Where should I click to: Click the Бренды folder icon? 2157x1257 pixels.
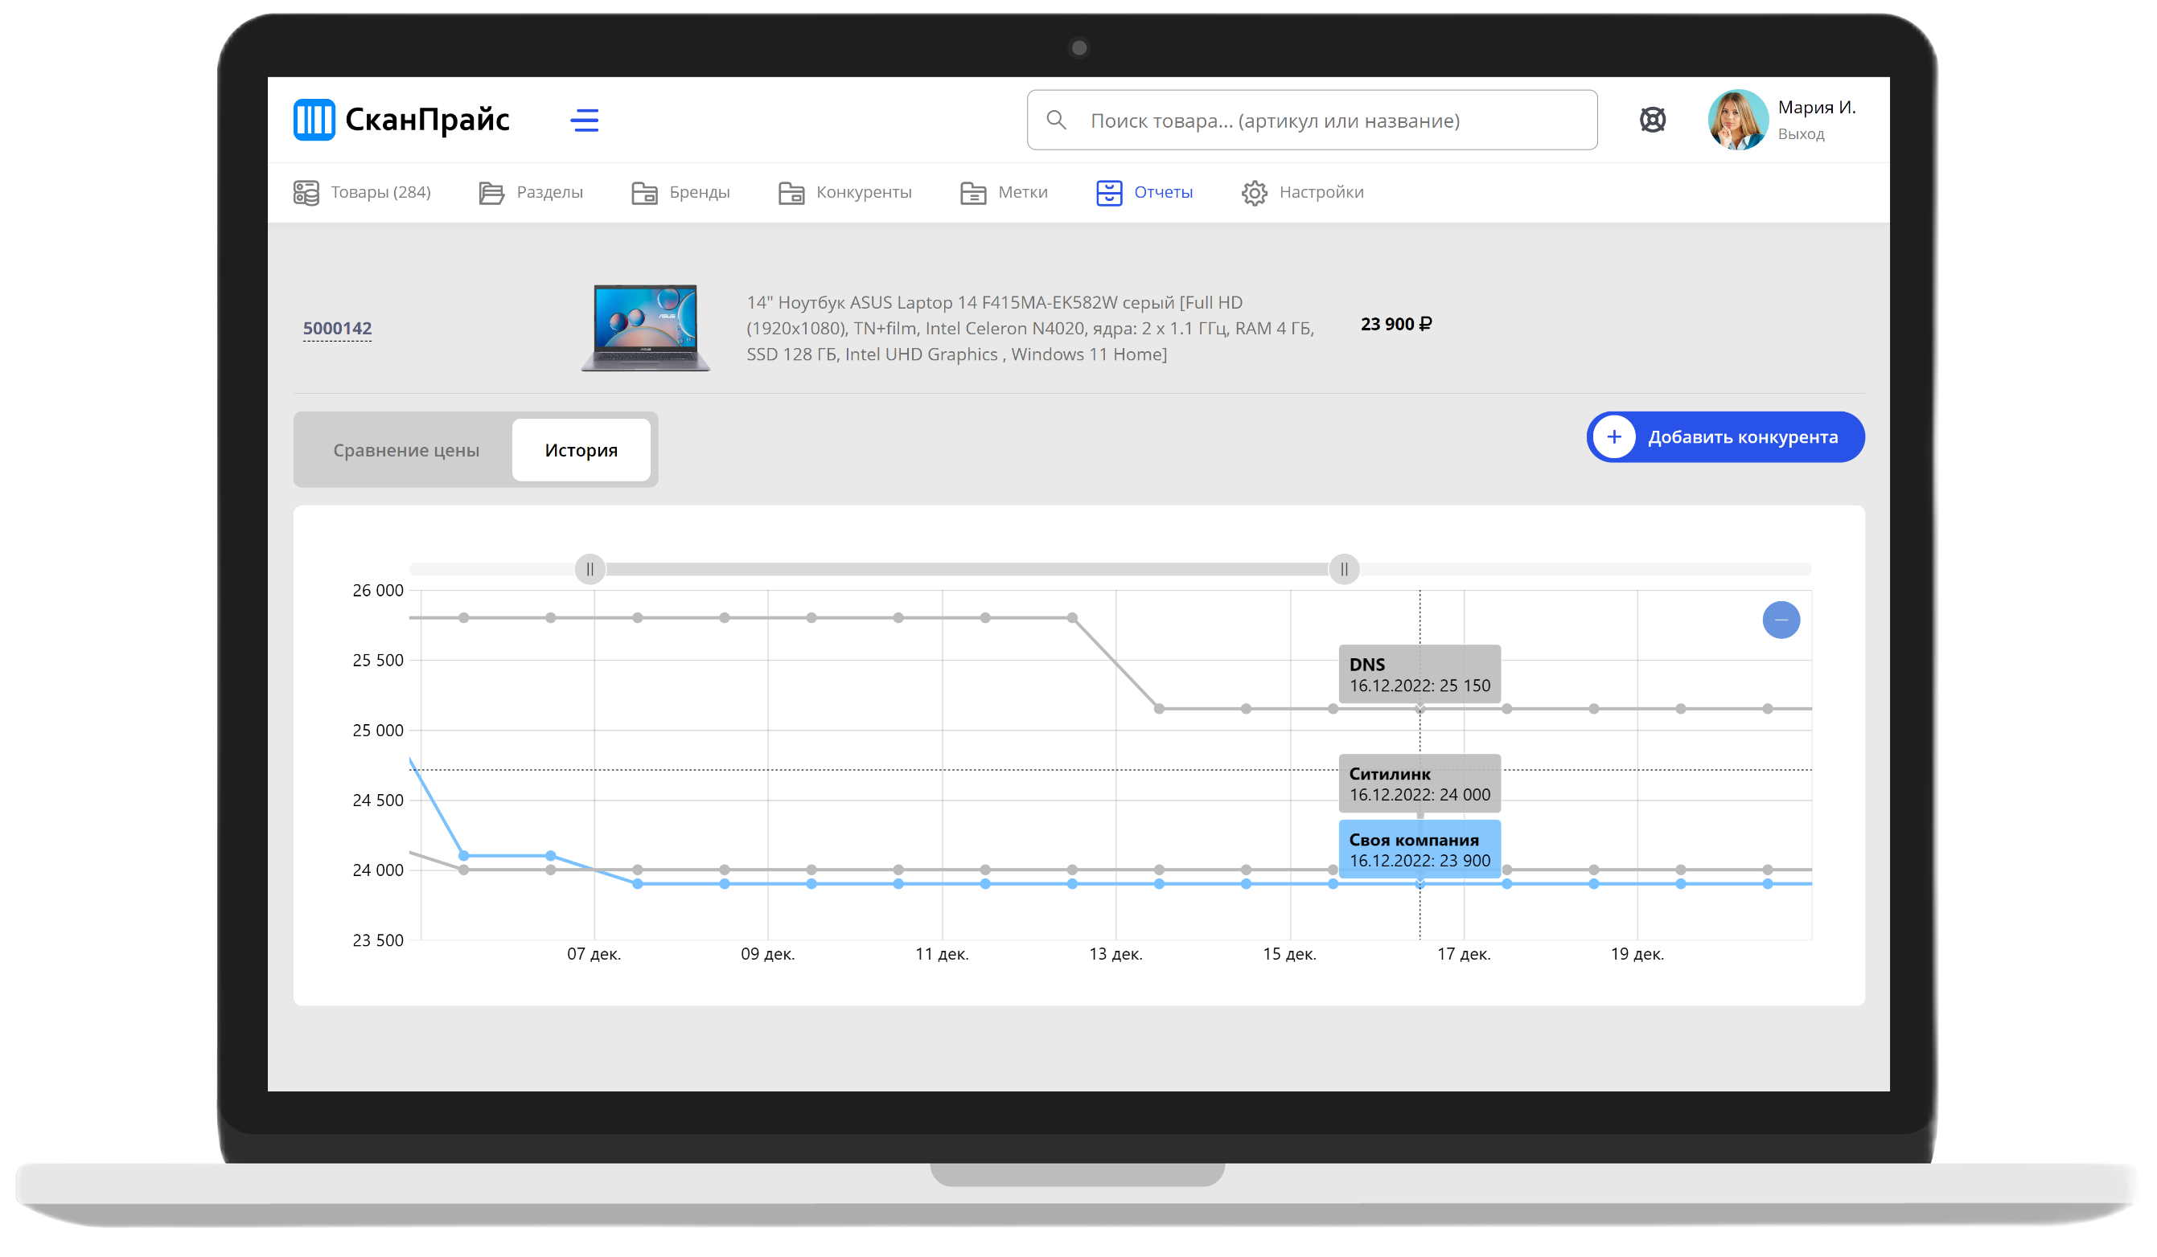(643, 193)
